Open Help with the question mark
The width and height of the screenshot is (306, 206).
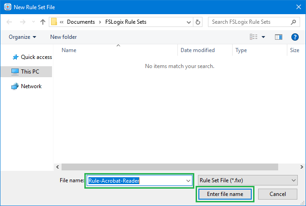pos(295,37)
